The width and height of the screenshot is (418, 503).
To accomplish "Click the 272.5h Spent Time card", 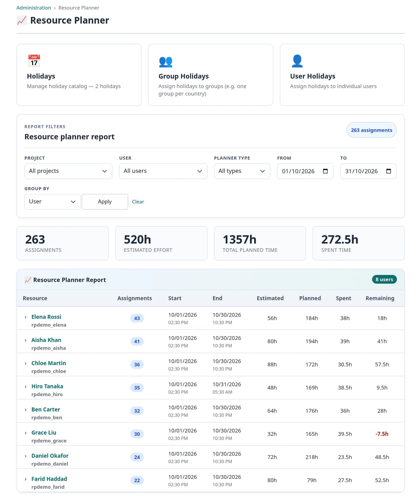I will (358, 243).
